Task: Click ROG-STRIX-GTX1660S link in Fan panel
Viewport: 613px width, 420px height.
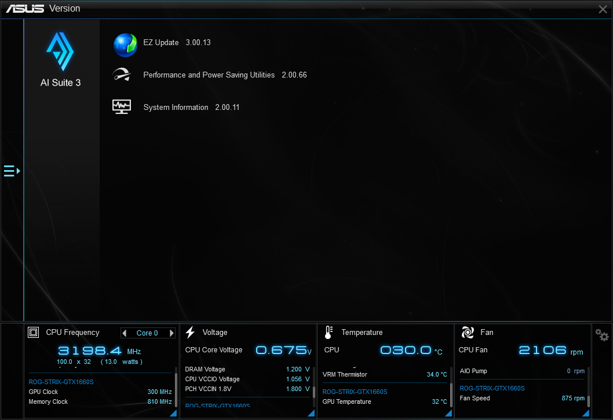Action: click(x=492, y=388)
